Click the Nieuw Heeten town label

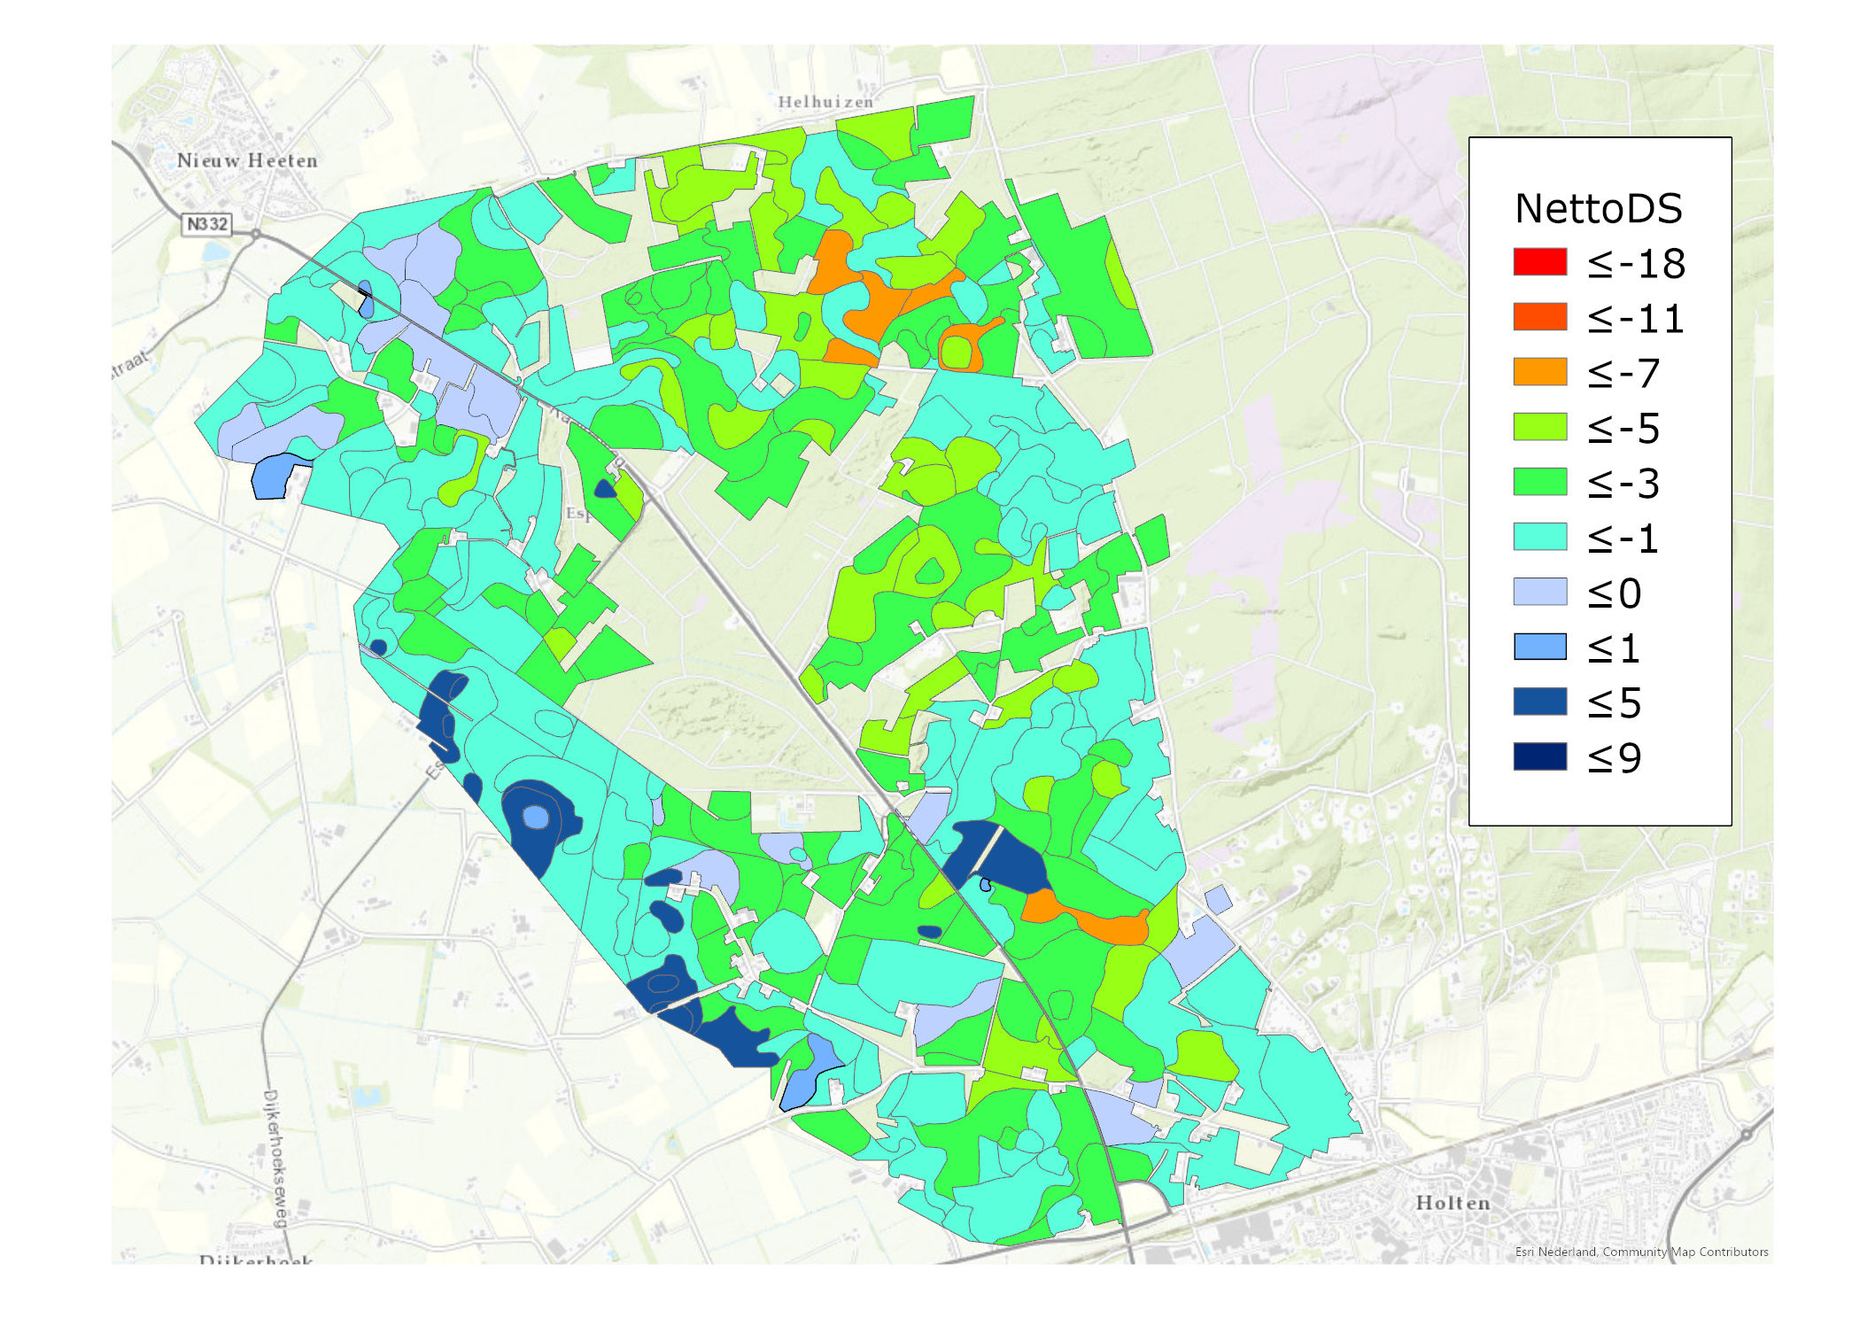(246, 161)
